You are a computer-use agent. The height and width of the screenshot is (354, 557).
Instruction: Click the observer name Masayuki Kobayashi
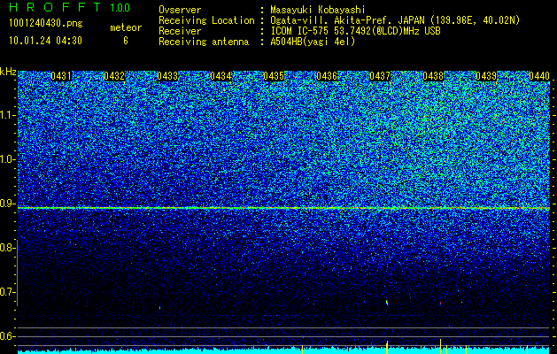click(318, 10)
